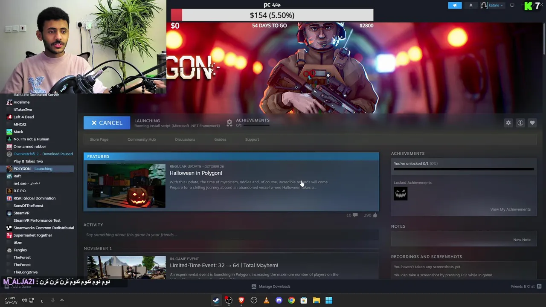Click New Note button
This screenshot has height=307, width=546.
pos(522,240)
